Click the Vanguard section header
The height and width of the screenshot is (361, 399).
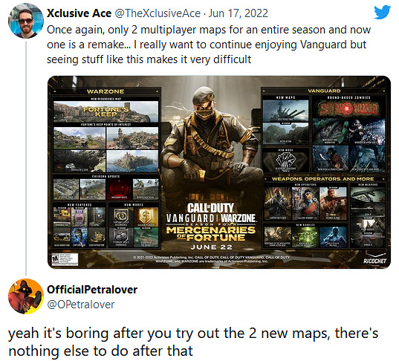coord(324,91)
